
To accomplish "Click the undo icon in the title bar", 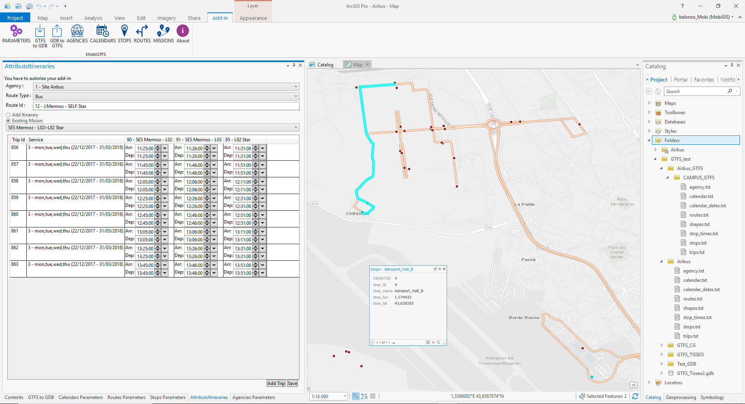I will (x=39, y=6).
